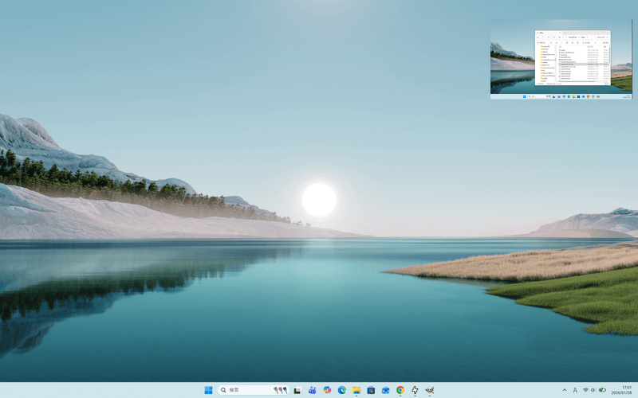Launch Microsoft Teams from the taskbar

pos(313,390)
